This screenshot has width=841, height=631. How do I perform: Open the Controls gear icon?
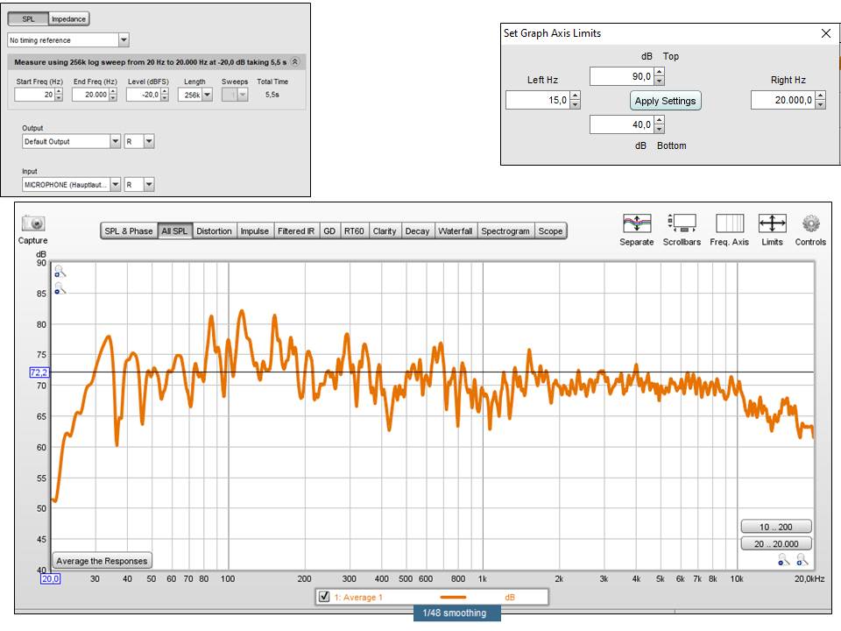point(810,223)
